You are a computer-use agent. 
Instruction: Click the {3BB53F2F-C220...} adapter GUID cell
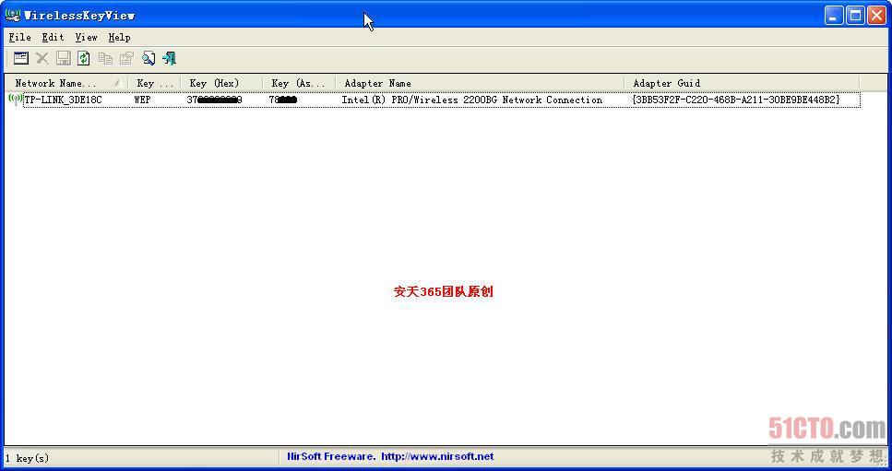pos(735,100)
